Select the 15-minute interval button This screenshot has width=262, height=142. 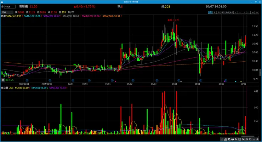tap(248, 12)
